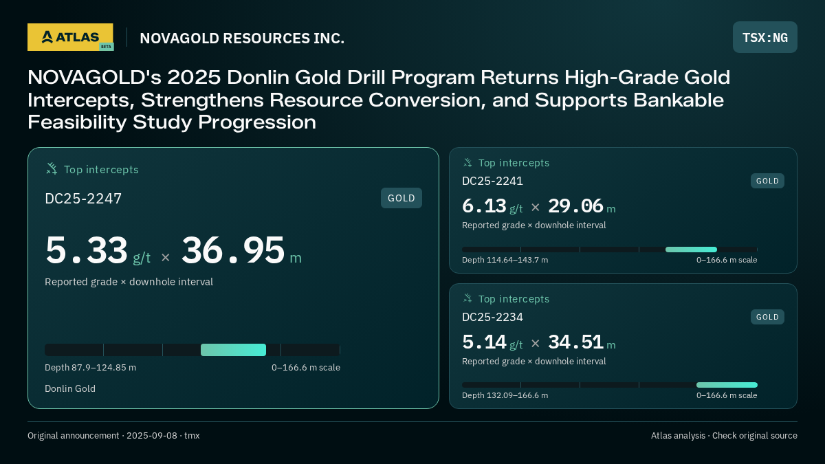Click the Donlin Gold project label
This screenshot has height=464, width=825.
pyautogui.click(x=70, y=389)
